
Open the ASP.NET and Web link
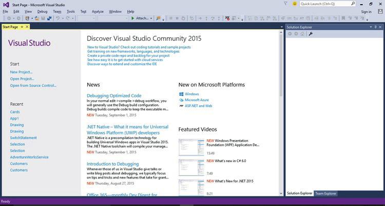pyautogui.click(x=198, y=106)
